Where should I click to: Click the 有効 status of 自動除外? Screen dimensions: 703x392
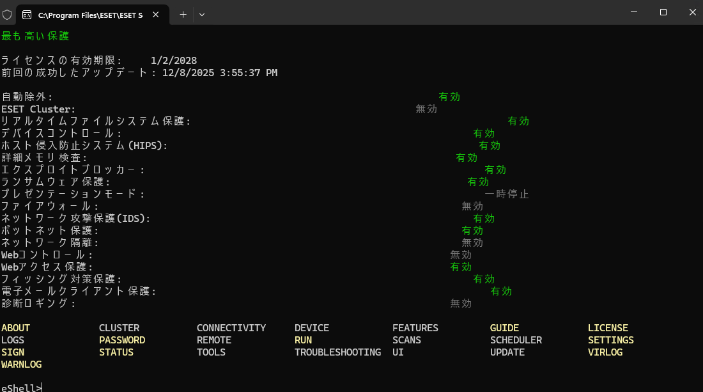449,97
